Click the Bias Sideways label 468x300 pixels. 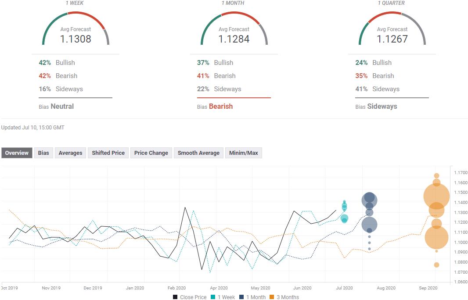point(376,107)
